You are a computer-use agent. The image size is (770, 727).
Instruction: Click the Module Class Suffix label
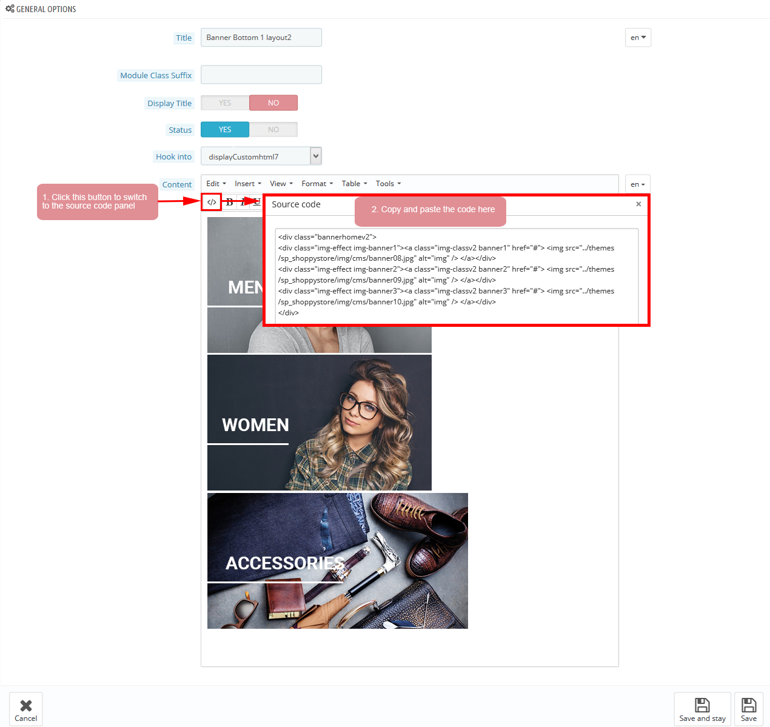(x=156, y=75)
